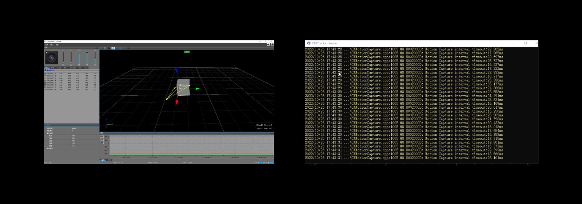Click console log line with timeout:28.933ms
This screenshot has width=582, height=204.
pos(404,72)
